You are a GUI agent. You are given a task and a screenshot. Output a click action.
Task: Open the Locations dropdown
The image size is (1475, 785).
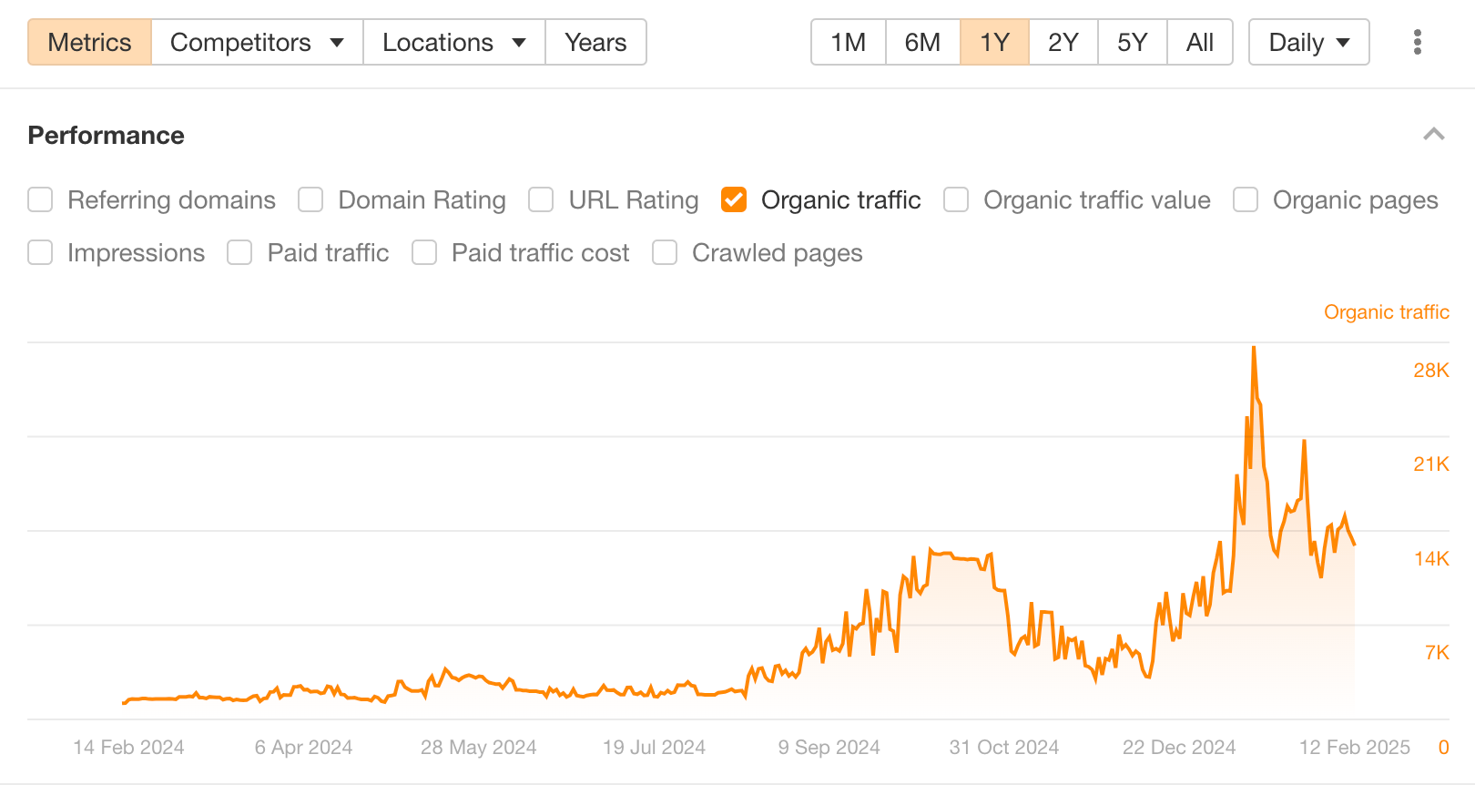454,42
